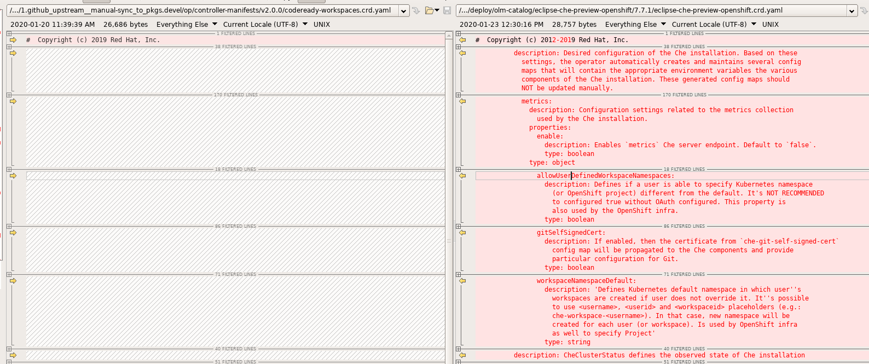Screen dimensions: 869x364
Task: Click left pane vertical scrollbar up arrow
Action: pos(449,36)
